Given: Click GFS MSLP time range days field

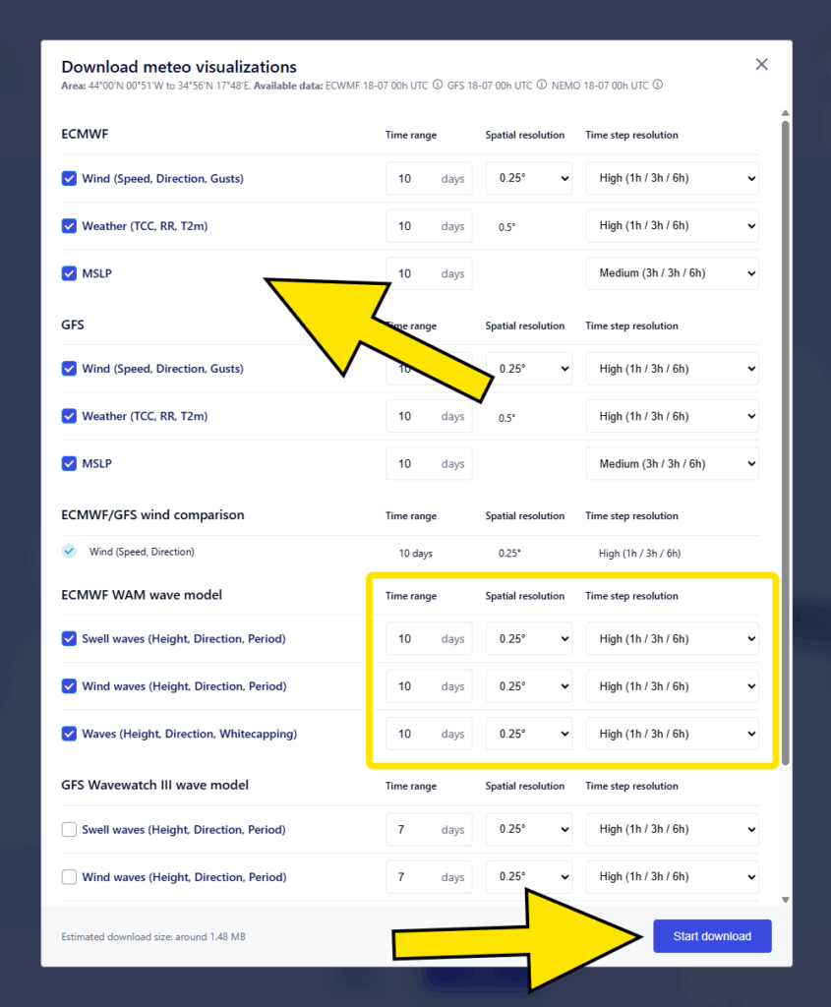Looking at the screenshot, I should pos(429,464).
